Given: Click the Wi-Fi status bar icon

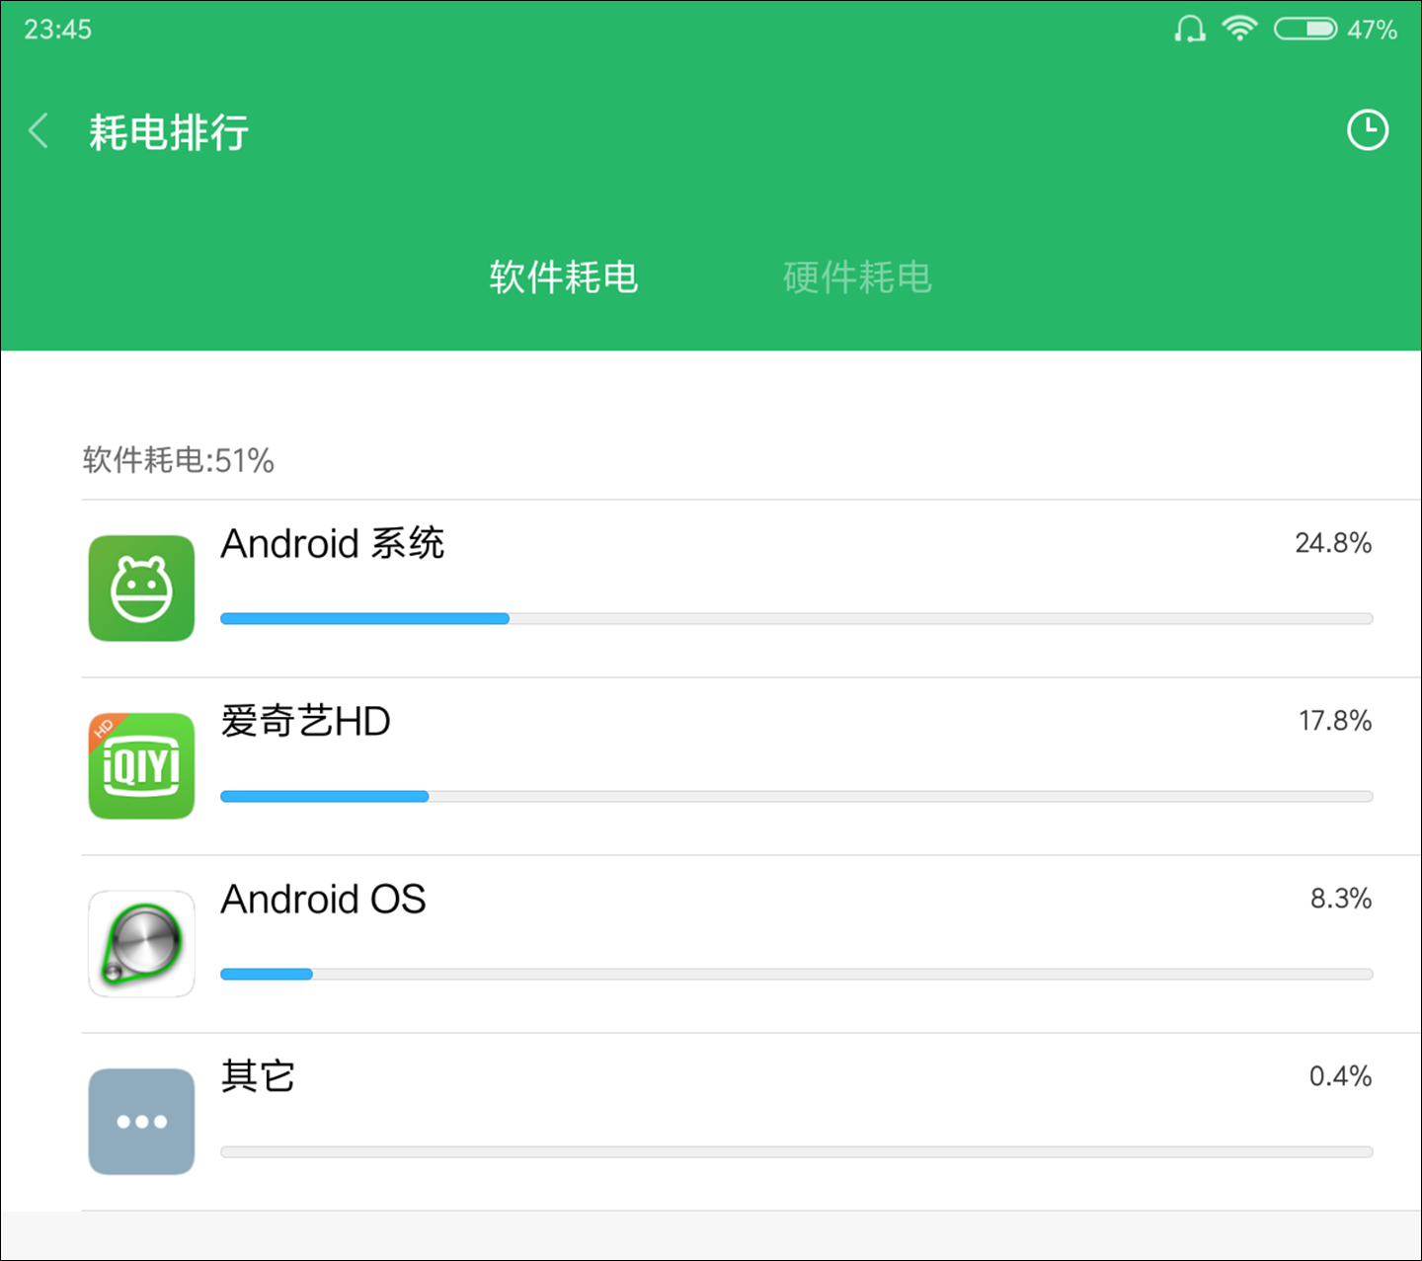Looking at the screenshot, I should coord(1239,29).
